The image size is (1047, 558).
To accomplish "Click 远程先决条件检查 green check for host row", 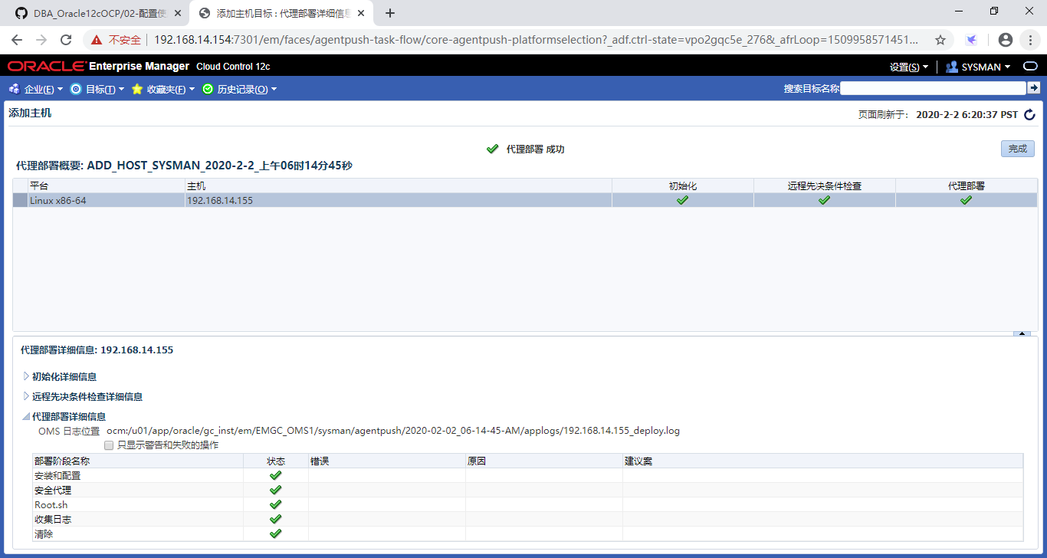I will coord(824,200).
